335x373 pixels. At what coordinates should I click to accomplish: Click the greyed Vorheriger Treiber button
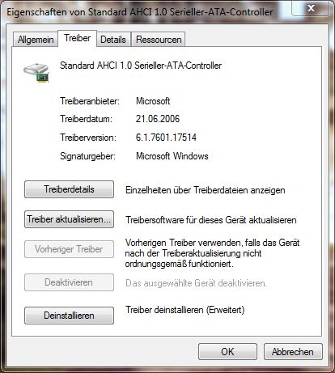[69, 249]
